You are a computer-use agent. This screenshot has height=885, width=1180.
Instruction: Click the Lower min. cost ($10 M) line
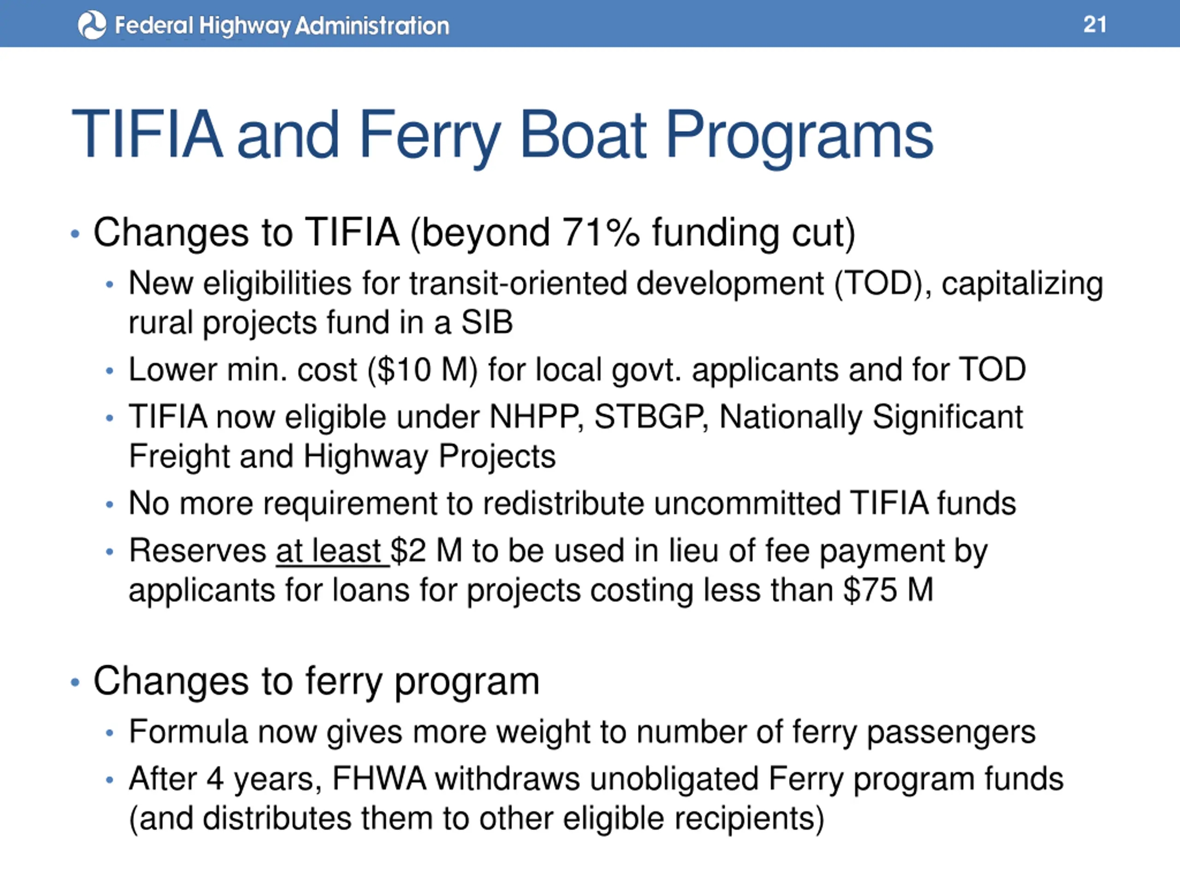tap(577, 369)
